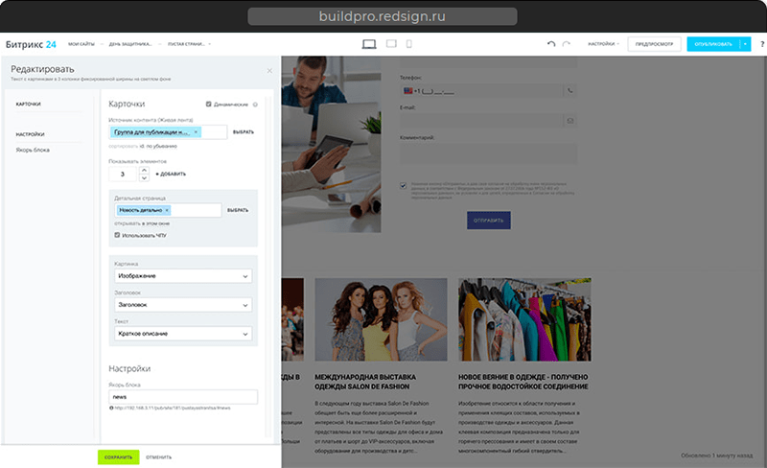The image size is (767, 468).
Task: Click the + Добавить link
Action: point(171,174)
